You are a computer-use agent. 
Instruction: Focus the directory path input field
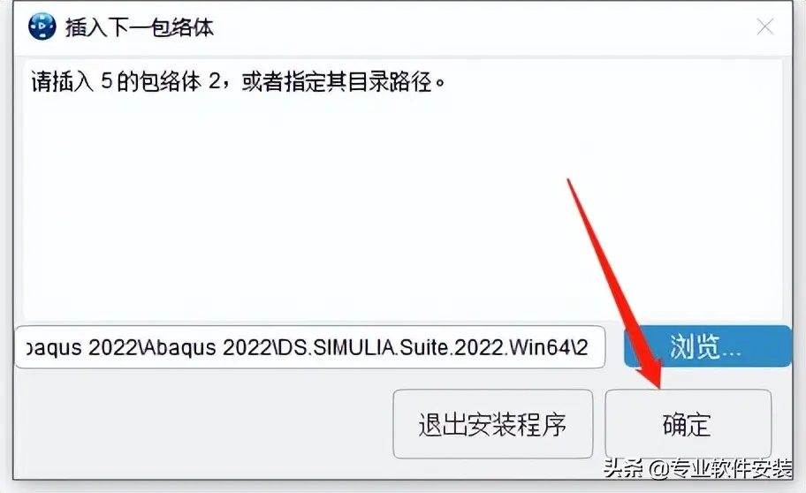coord(310,347)
